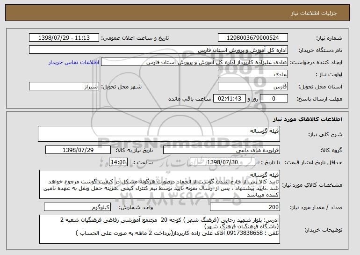
Task: Click the price validity date field 1398/07/30
Action: coord(223,162)
